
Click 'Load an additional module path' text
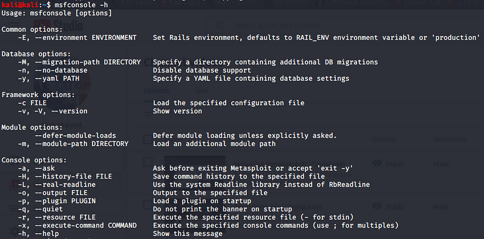[214, 144]
